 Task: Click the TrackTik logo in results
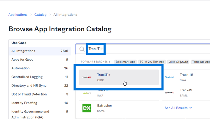point(87,77)
